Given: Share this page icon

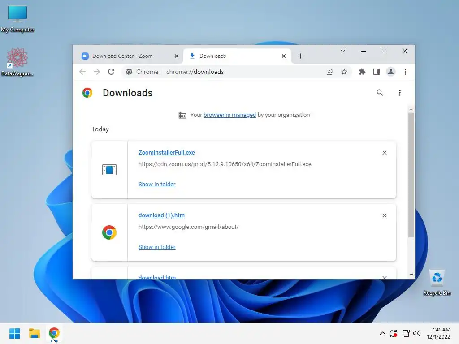Looking at the screenshot, I should (x=330, y=72).
